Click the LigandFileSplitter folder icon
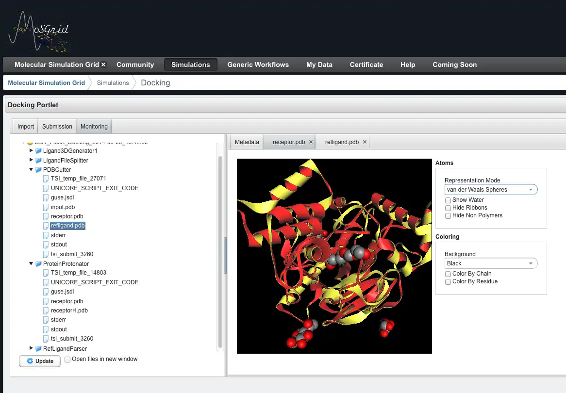The height and width of the screenshot is (393, 566). tap(38, 160)
